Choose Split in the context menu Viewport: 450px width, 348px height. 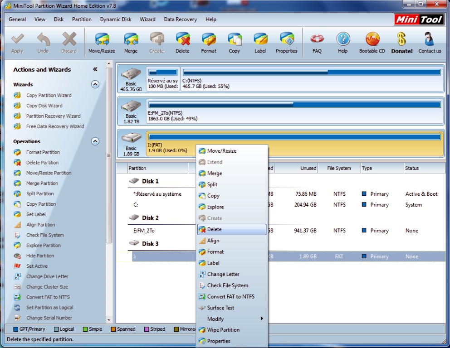(232, 184)
